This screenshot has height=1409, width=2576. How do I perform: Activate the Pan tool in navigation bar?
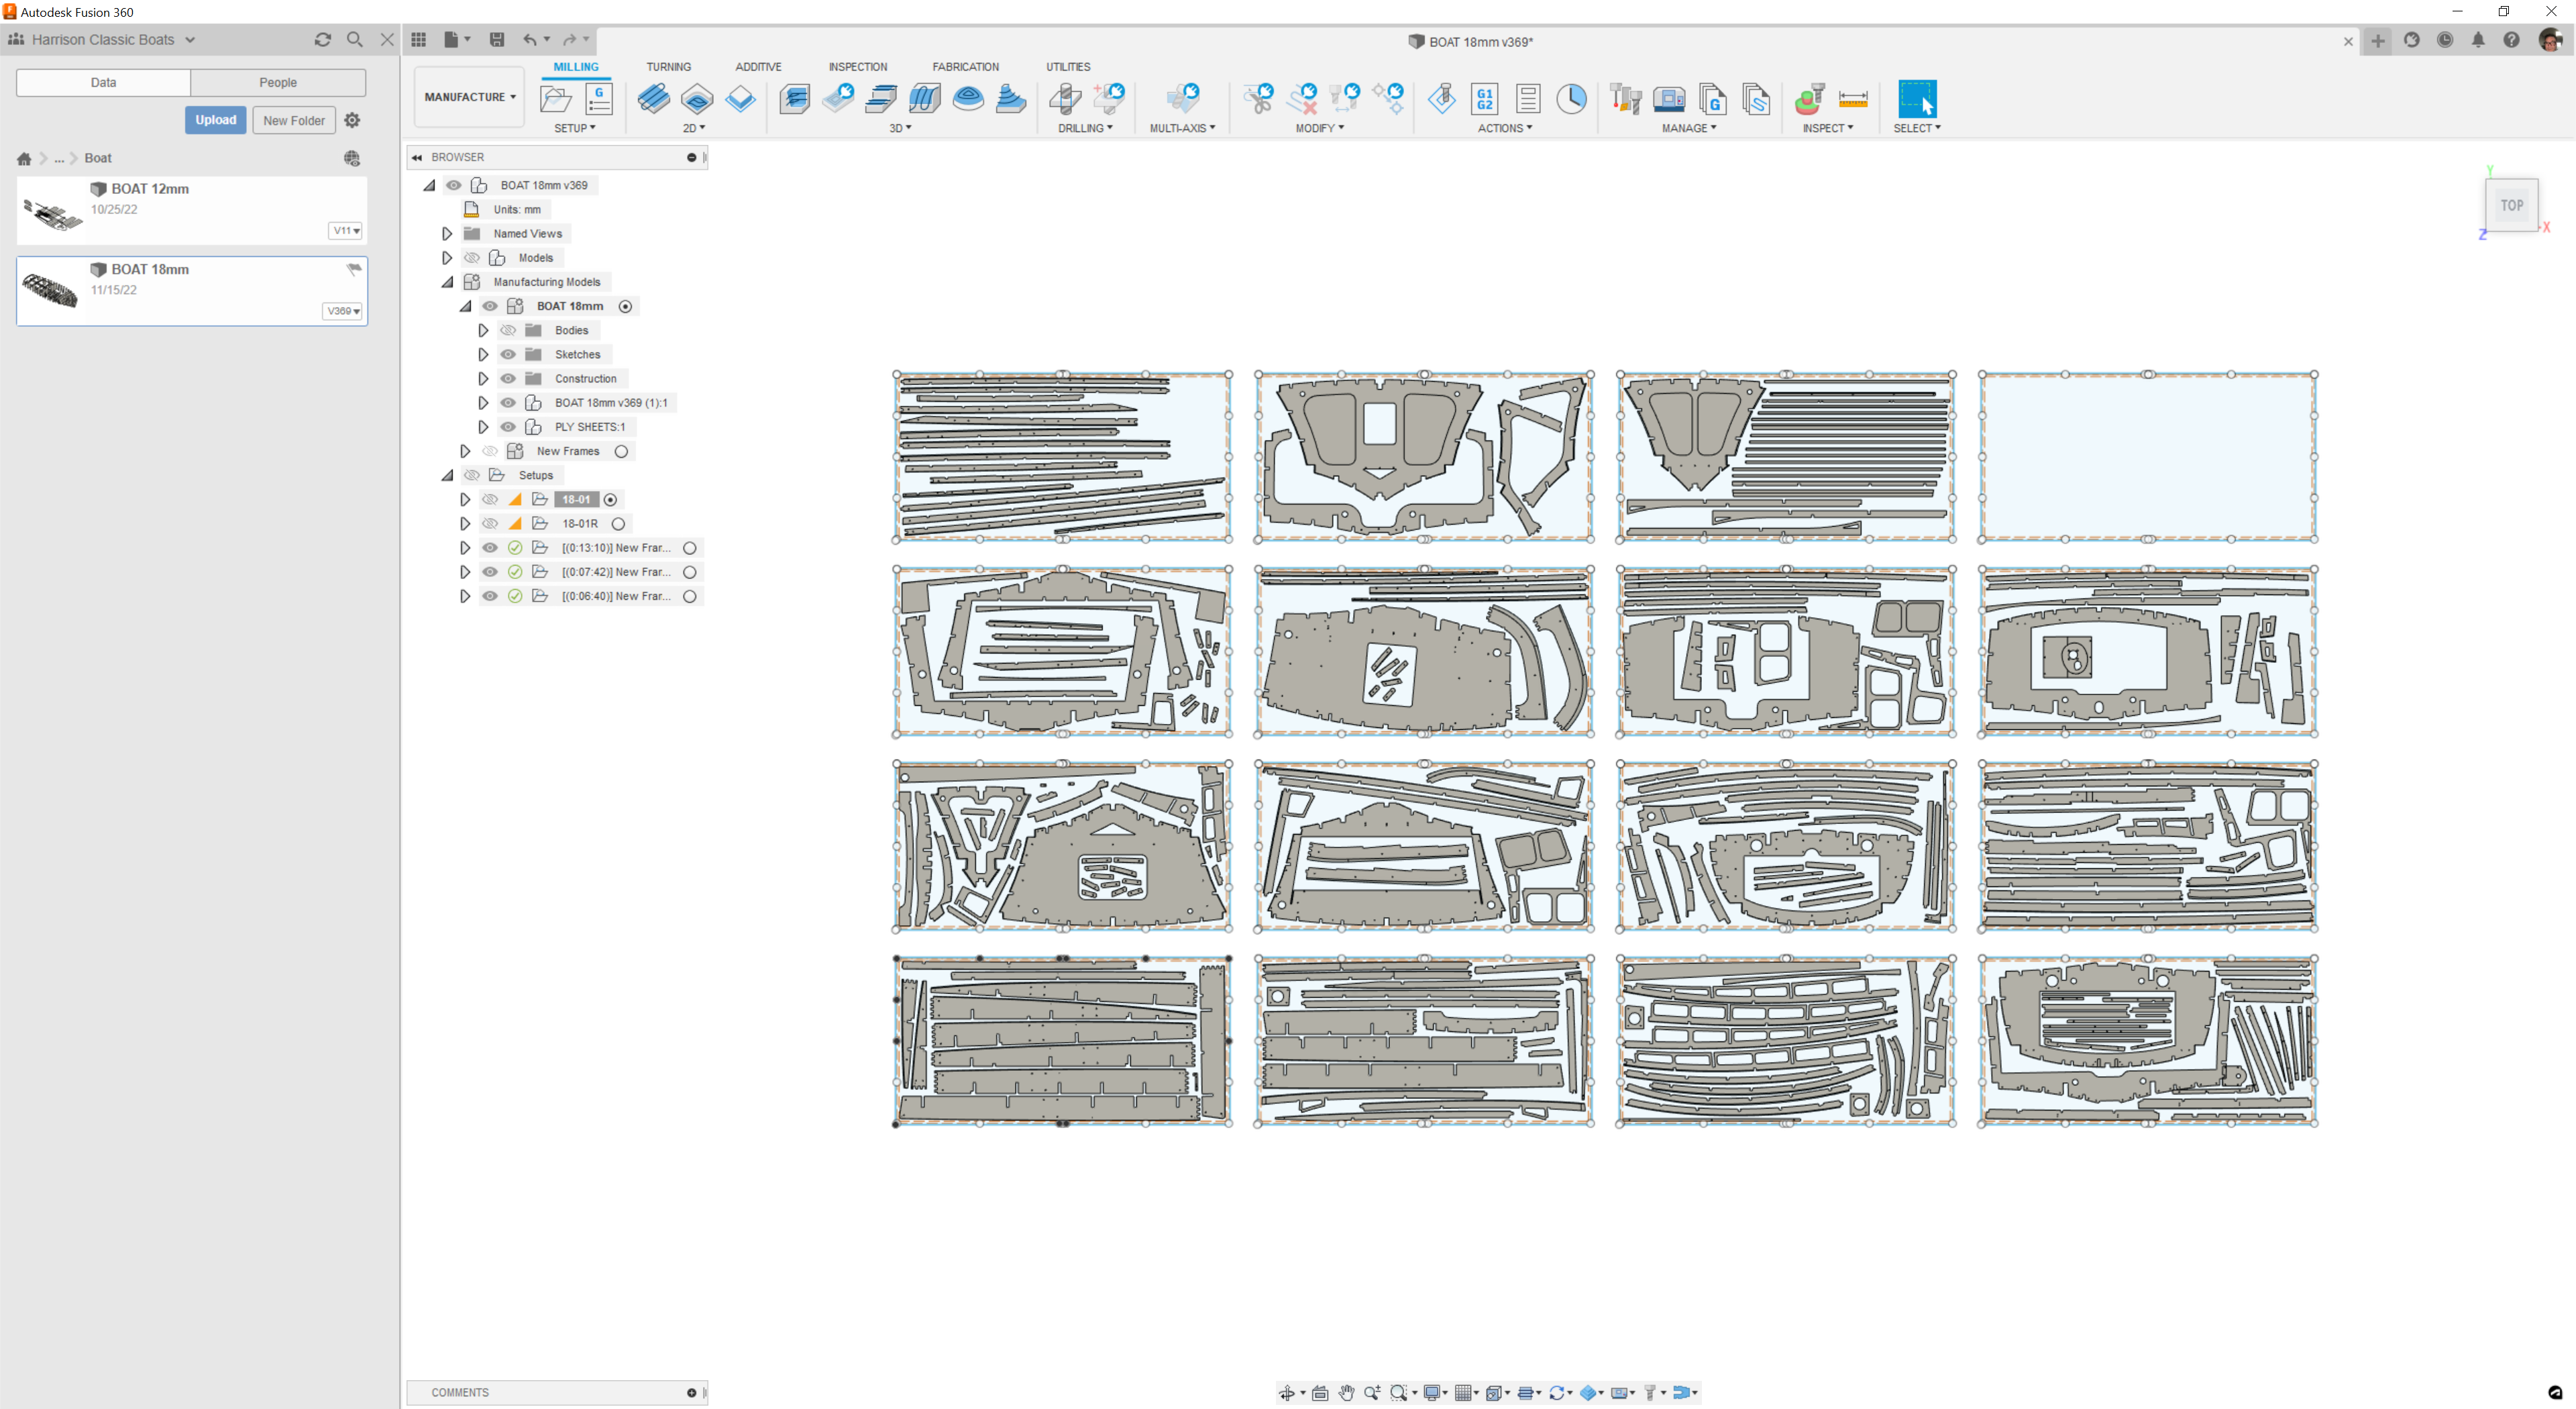click(1345, 1392)
